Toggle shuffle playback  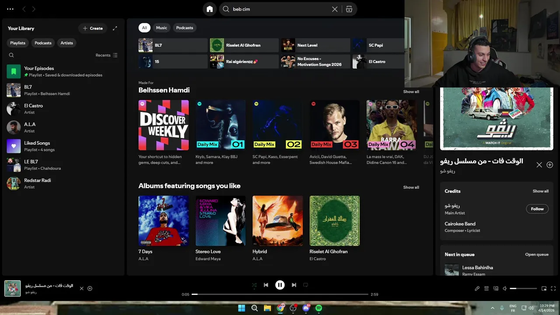tap(254, 285)
